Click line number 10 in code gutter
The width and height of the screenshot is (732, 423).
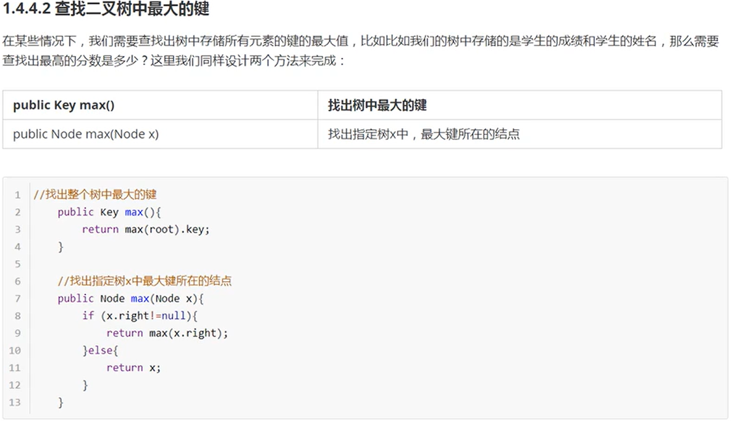pos(14,350)
